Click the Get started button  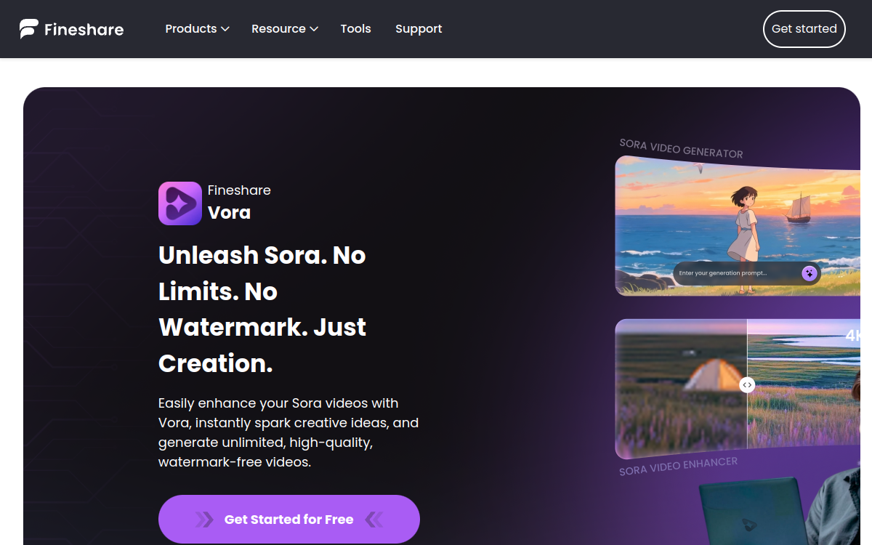pos(804,28)
